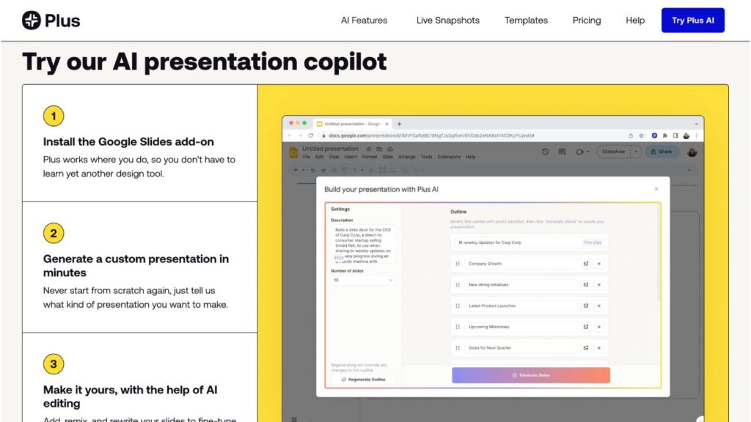Star the presentation next to the title
The height and width of the screenshot is (422, 751).
(x=369, y=149)
